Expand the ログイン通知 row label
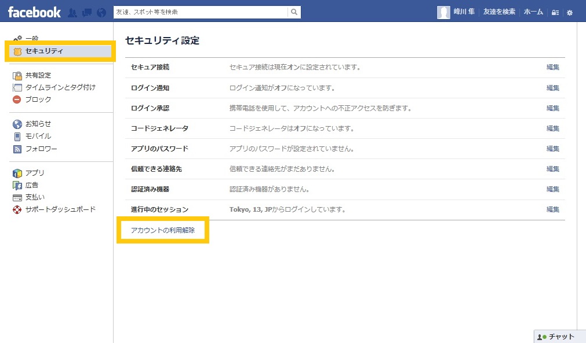 150,88
